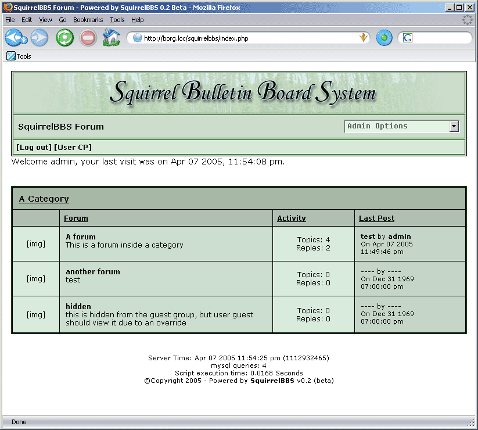Expand the Admin Options dropdown
Image resolution: width=478 pixels, height=430 pixels.
click(x=402, y=126)
